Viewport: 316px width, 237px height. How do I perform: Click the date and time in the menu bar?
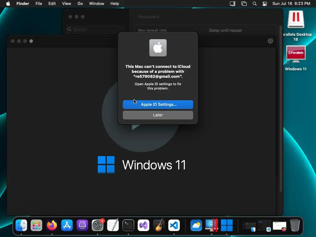[x=291, y=4]
